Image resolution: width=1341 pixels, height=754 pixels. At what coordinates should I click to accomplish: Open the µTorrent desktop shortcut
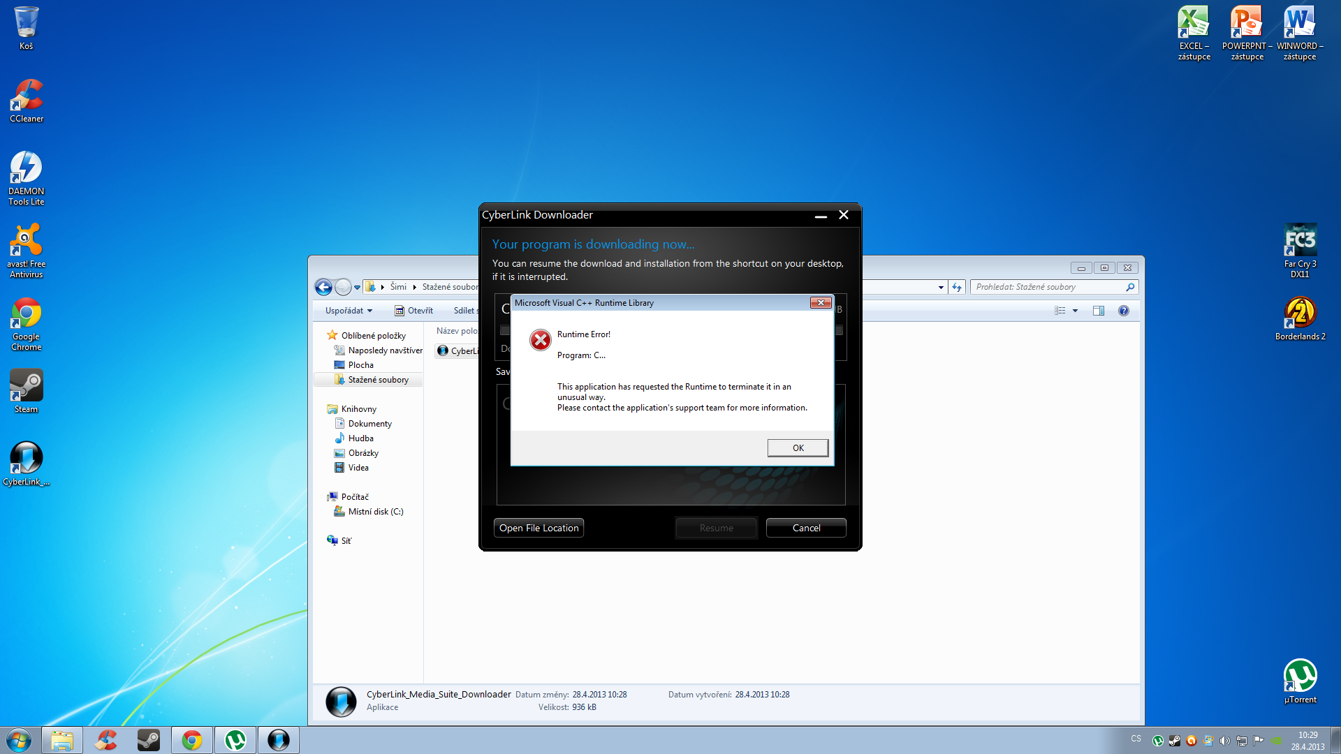(1300, 681)
